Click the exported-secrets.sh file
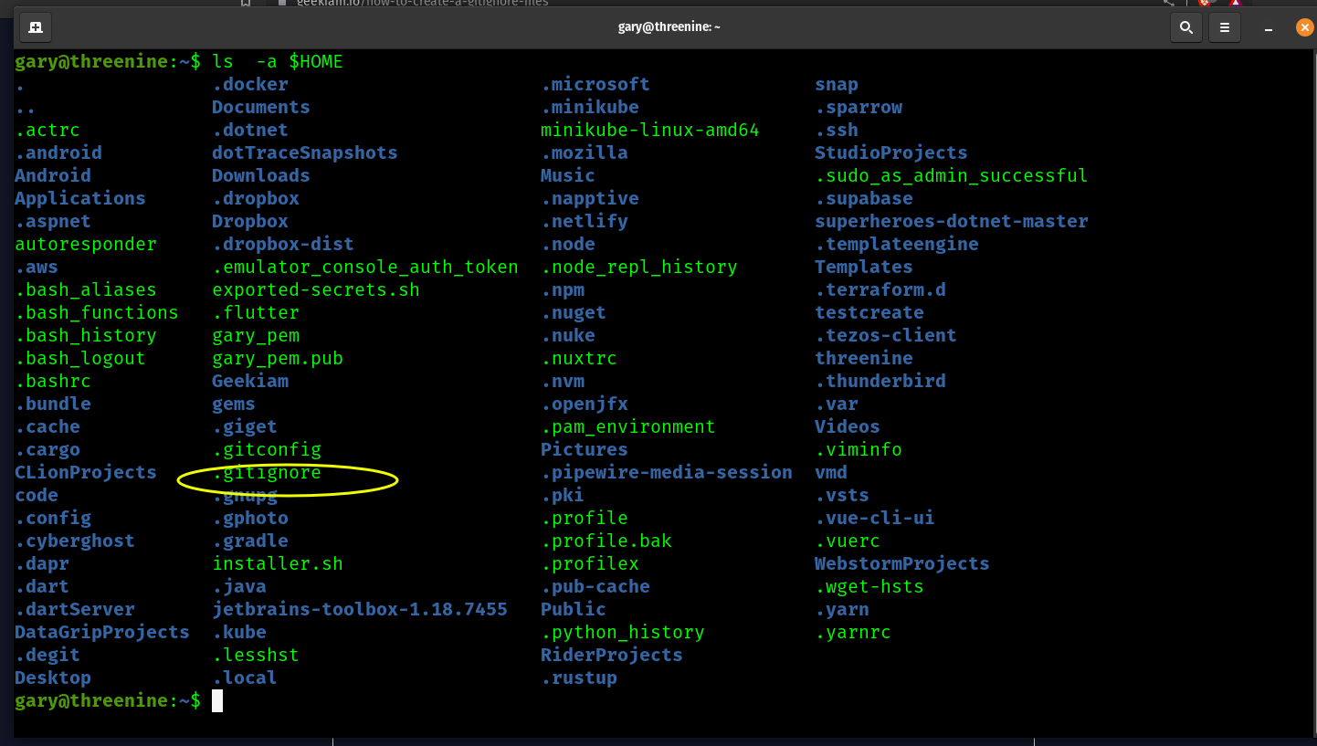The height and width of the screenshot is (746, 1317). pyautogui.click(x=316, y=289)
